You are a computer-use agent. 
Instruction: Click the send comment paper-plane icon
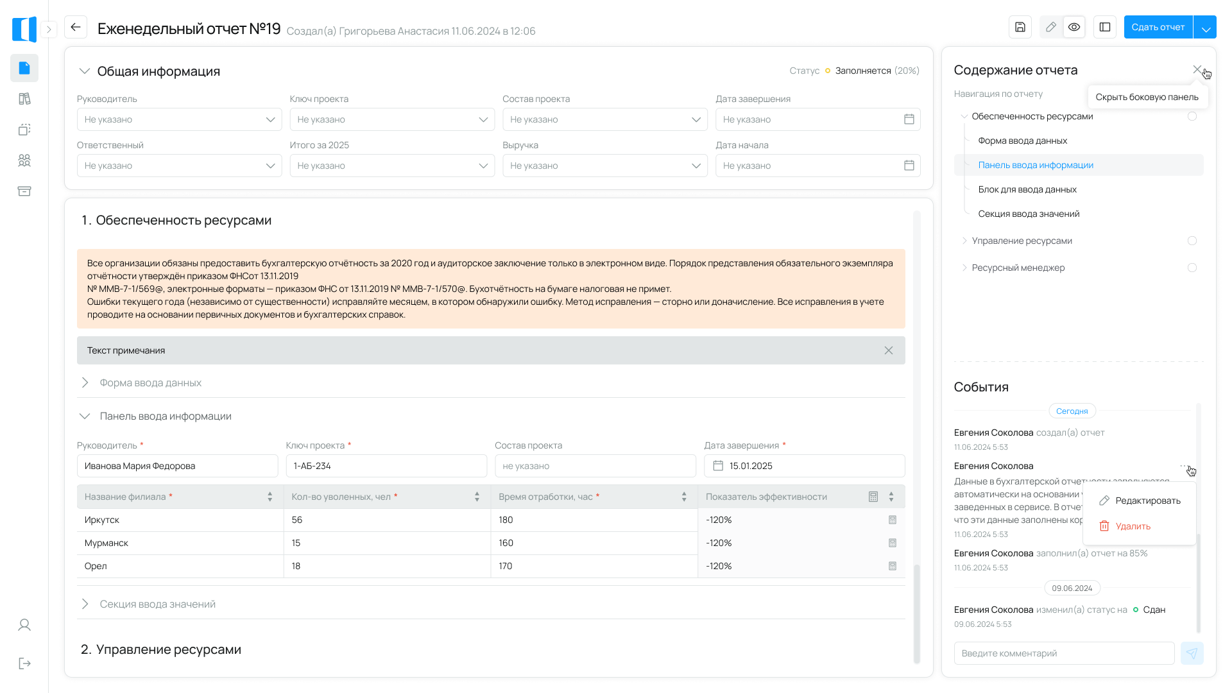click(1192, 653)
